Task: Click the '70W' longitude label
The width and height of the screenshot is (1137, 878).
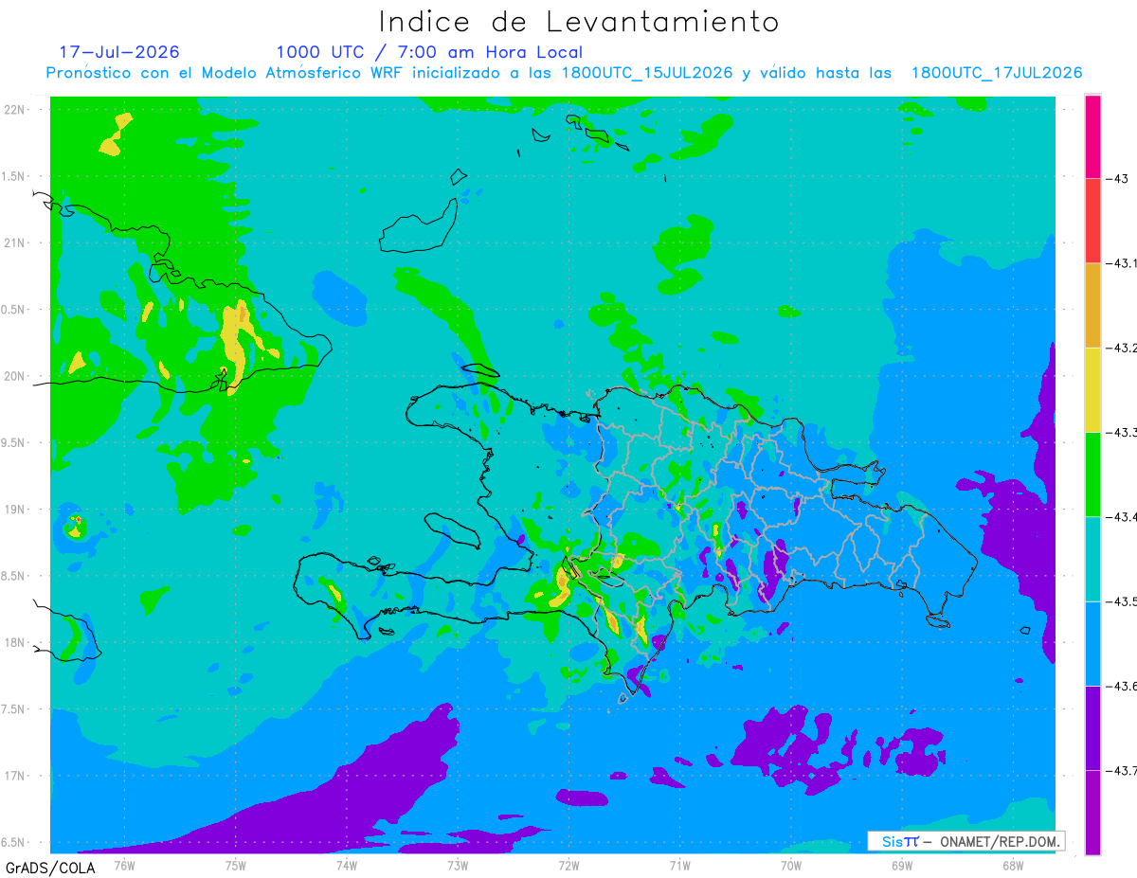Action: click(x=791, y=865)
